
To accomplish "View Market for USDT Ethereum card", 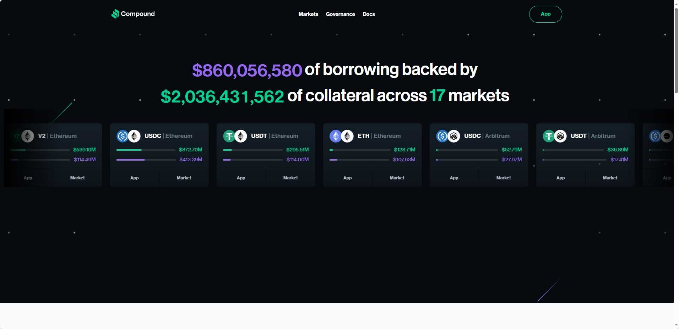I will pyautogui.click(x=290, y=178).
